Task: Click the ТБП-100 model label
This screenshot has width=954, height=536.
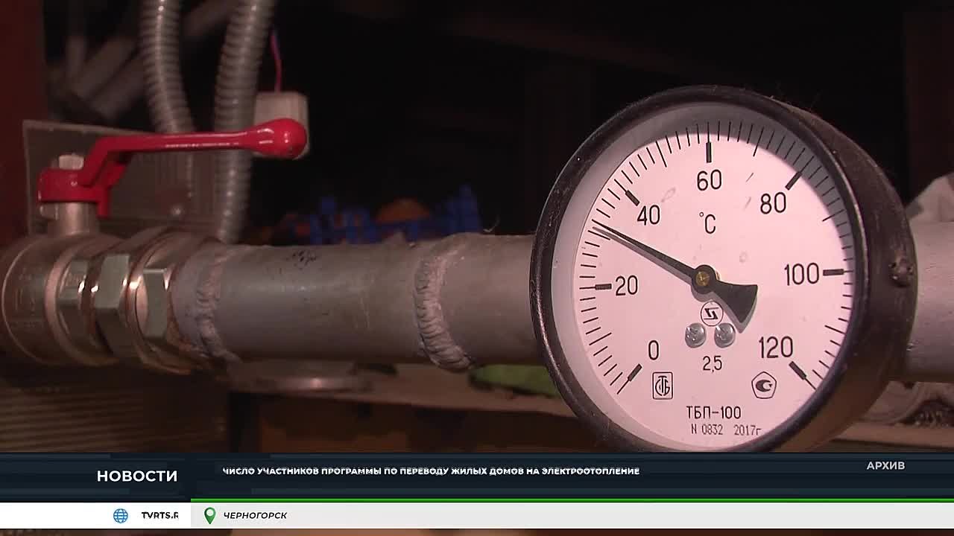Action: [713, 412]
